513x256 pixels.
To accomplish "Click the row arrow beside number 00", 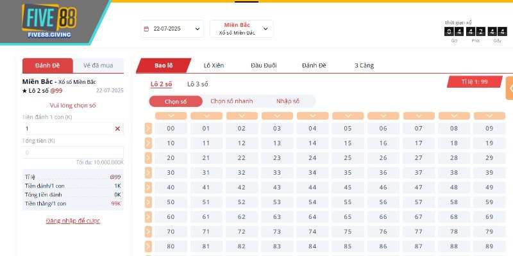I will pyautogui.click(x=148, y=128).
